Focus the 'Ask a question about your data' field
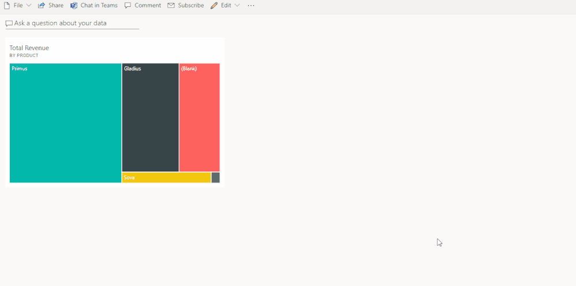This screenshot has height=286, width=576. tap(75, 24)
